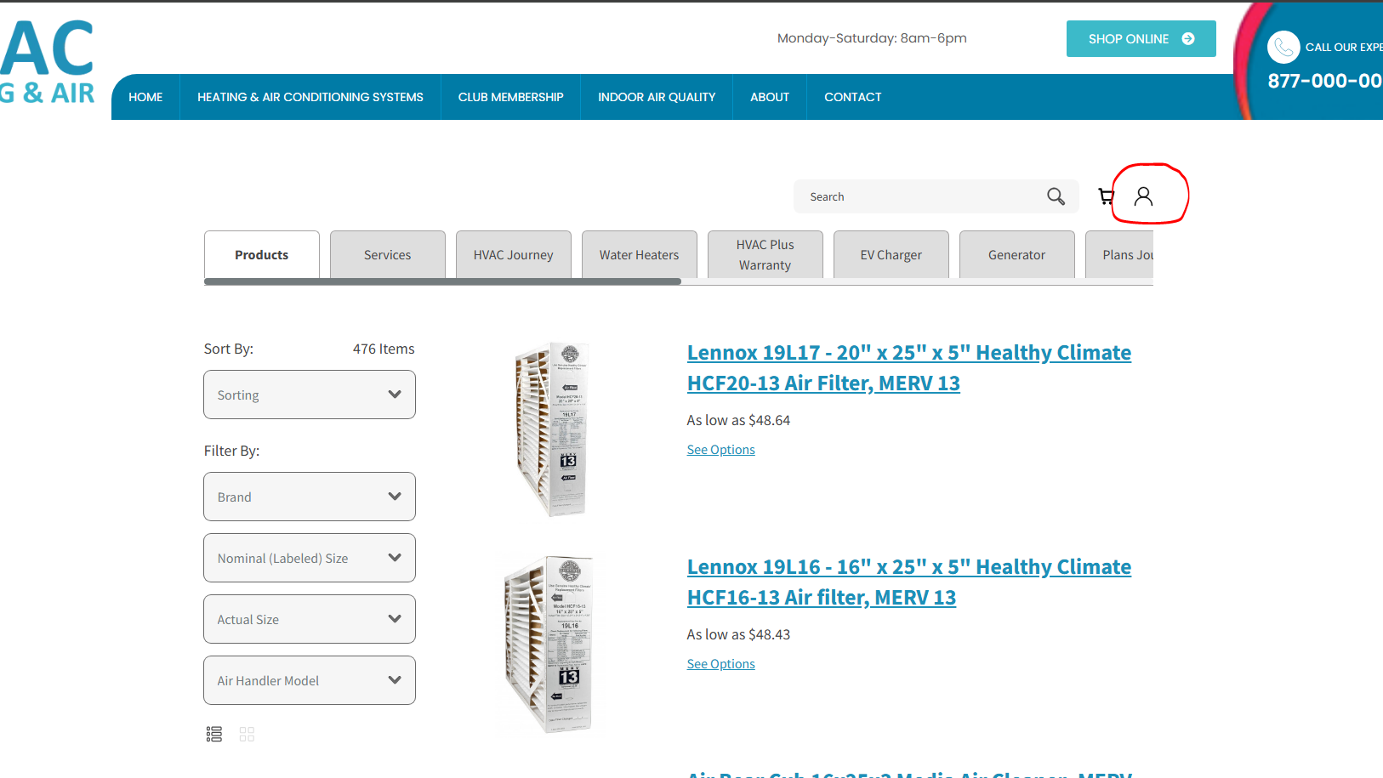1383x778 pixels.
Task: Select the Services tab
Action: (x=388, y=254)
